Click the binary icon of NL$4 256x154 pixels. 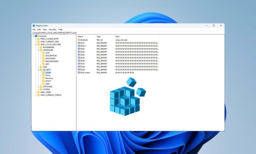click(x=79, y=55)
